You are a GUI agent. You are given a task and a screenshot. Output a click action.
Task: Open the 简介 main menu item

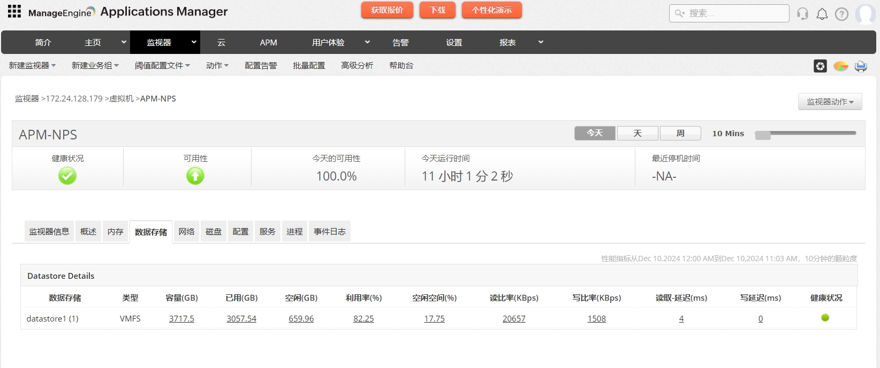click(x=43, y=42)
